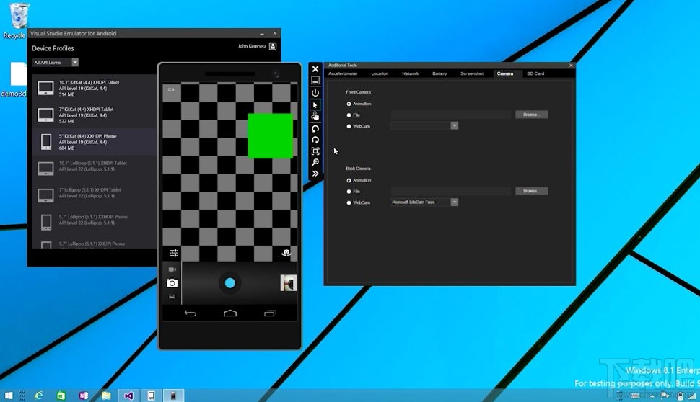Open demo3d desktop file
This screenshot has width=700, height=402.
(16, 79)
